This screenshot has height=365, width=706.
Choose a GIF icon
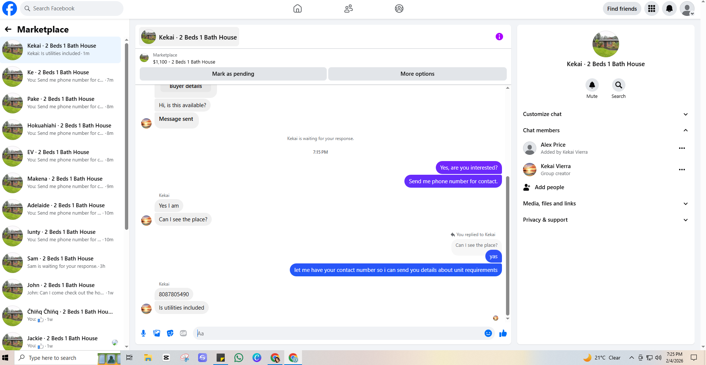(x=183, y=333)
